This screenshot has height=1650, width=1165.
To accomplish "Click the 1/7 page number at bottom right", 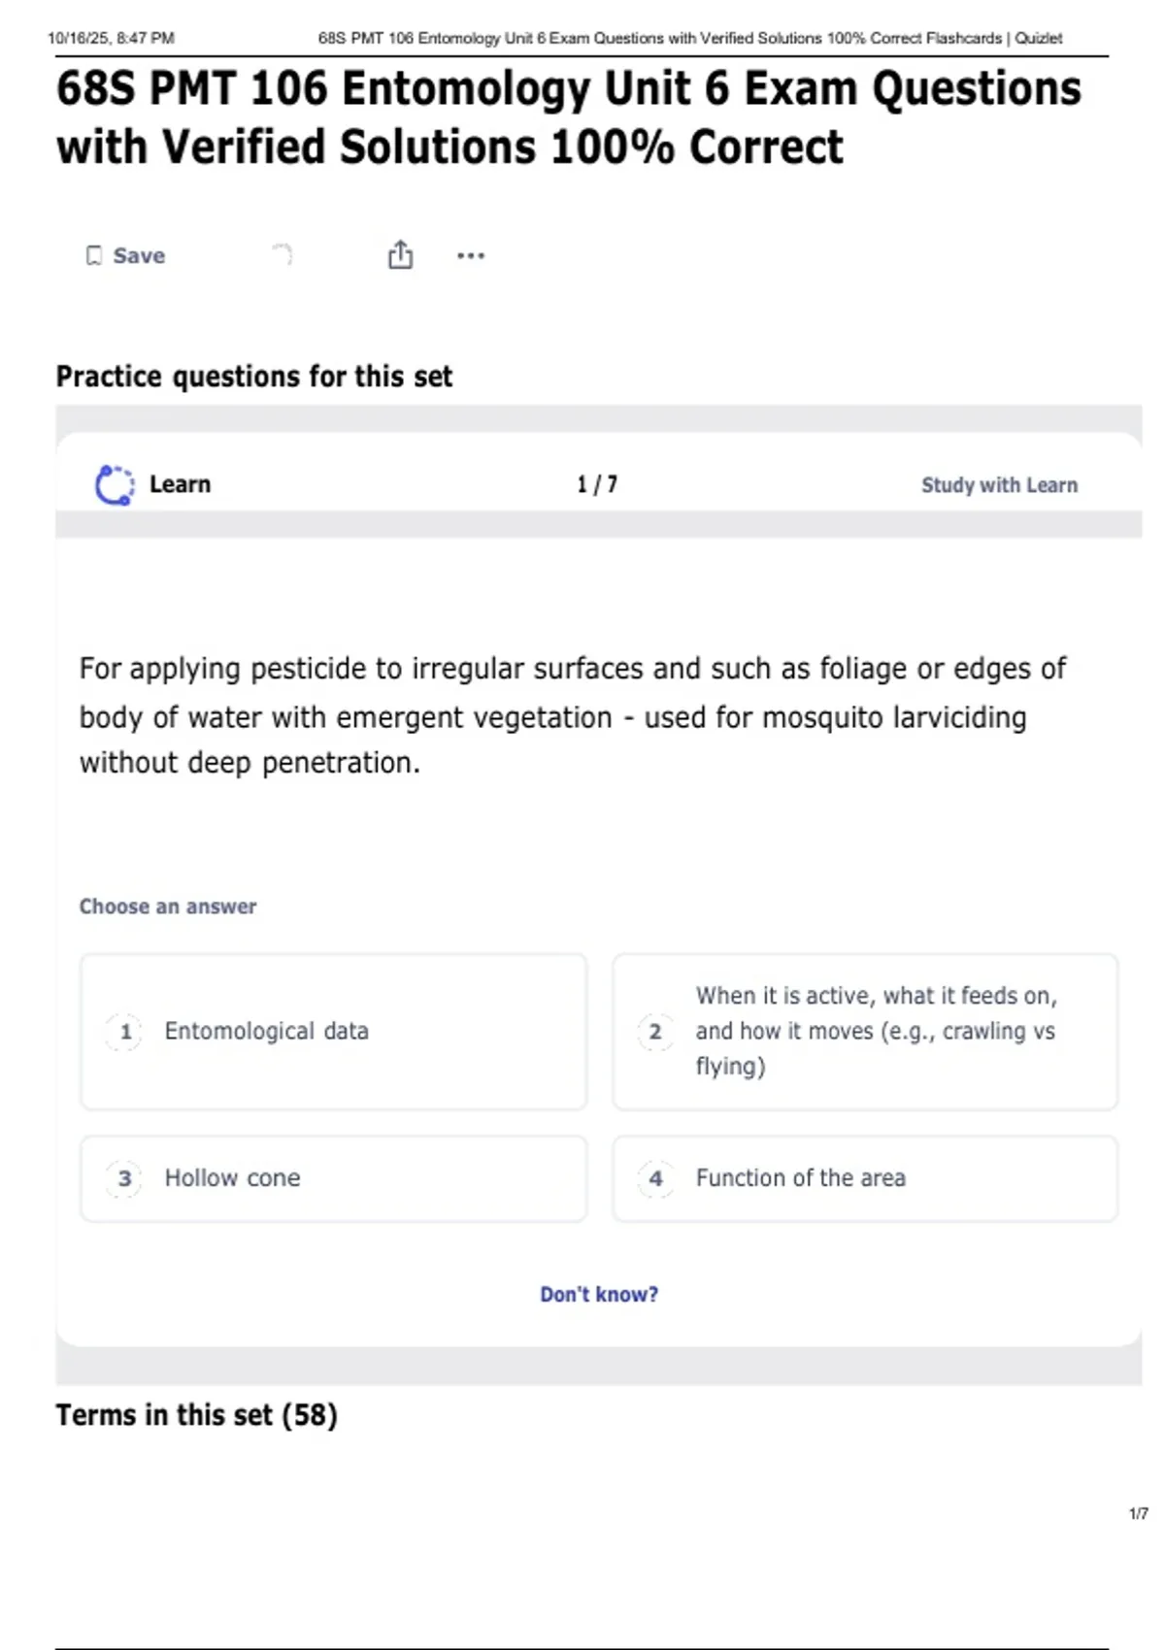I will coord(1138,1514).
